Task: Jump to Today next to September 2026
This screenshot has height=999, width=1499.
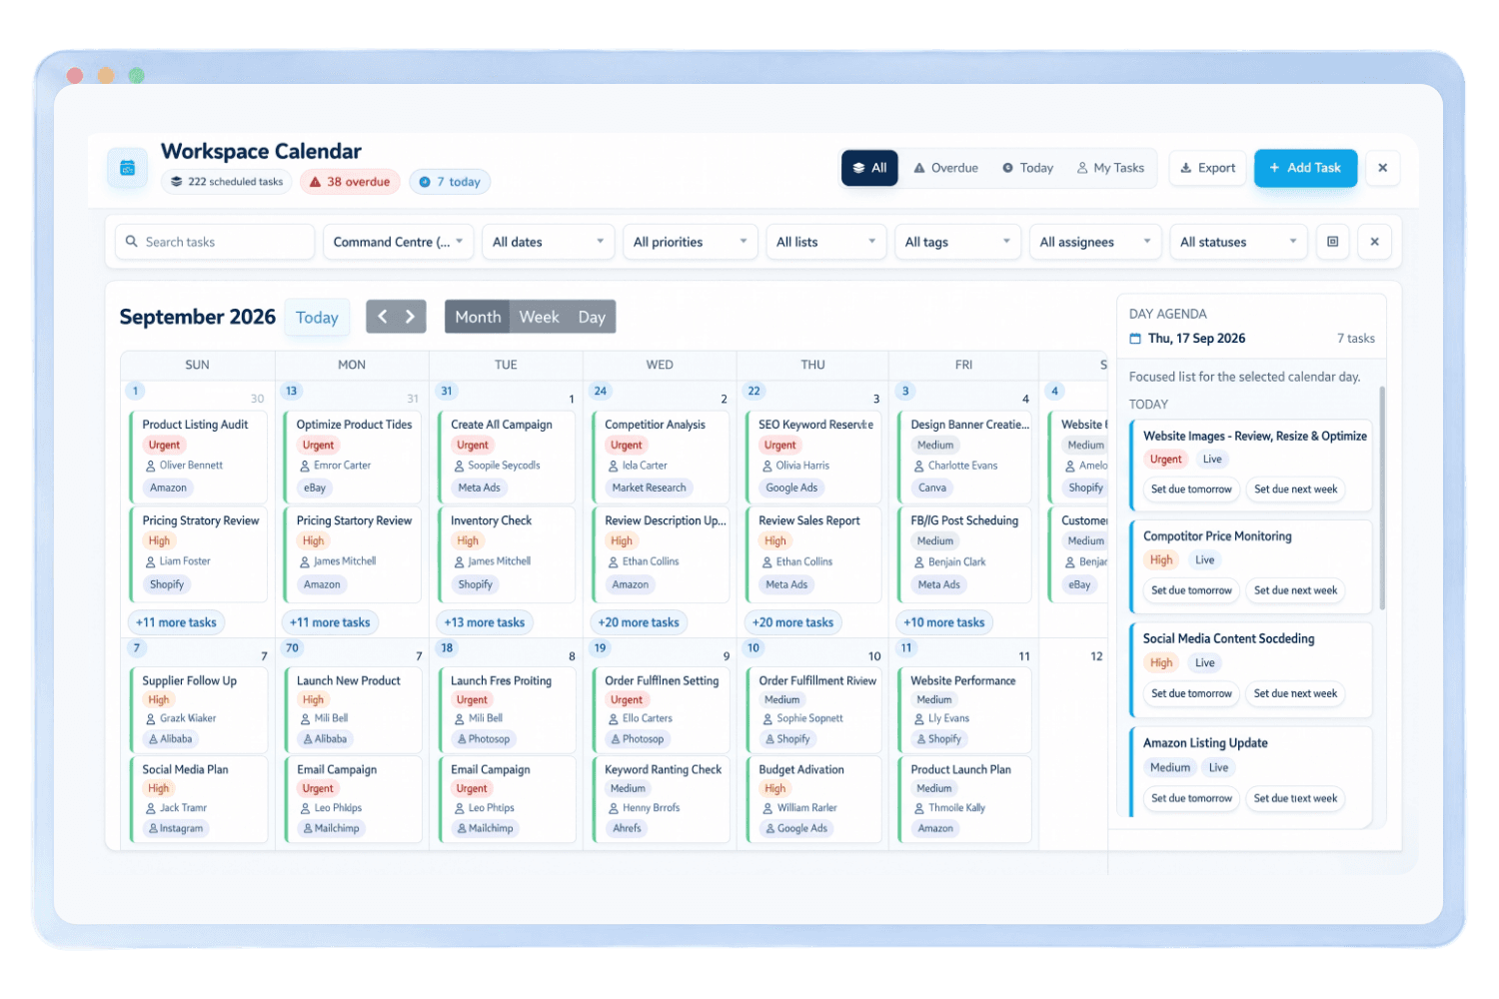Action: [317, 318]
